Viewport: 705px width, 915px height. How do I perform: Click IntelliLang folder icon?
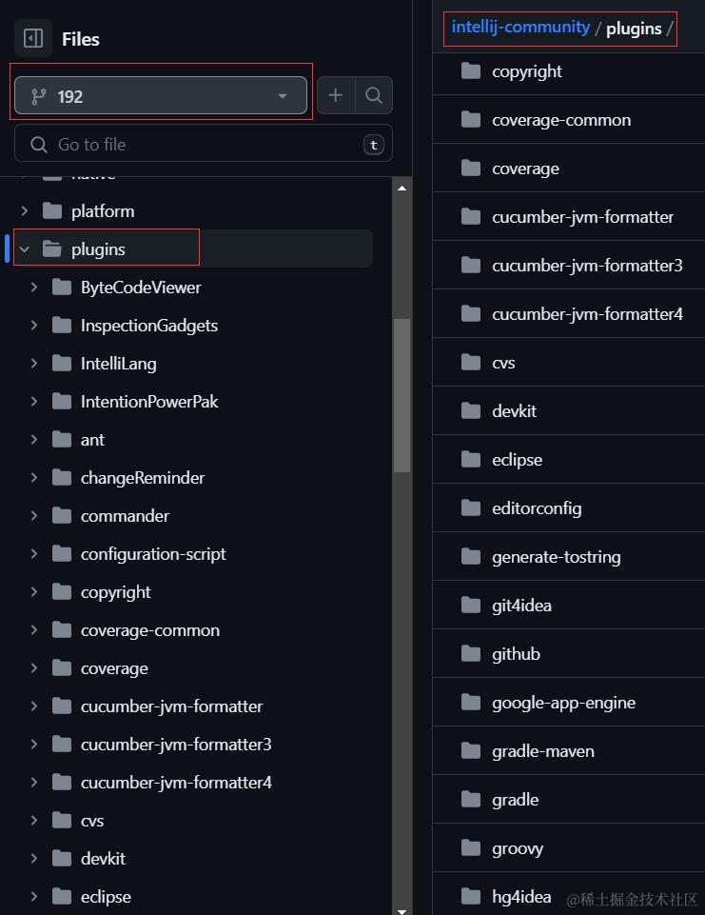62,363
